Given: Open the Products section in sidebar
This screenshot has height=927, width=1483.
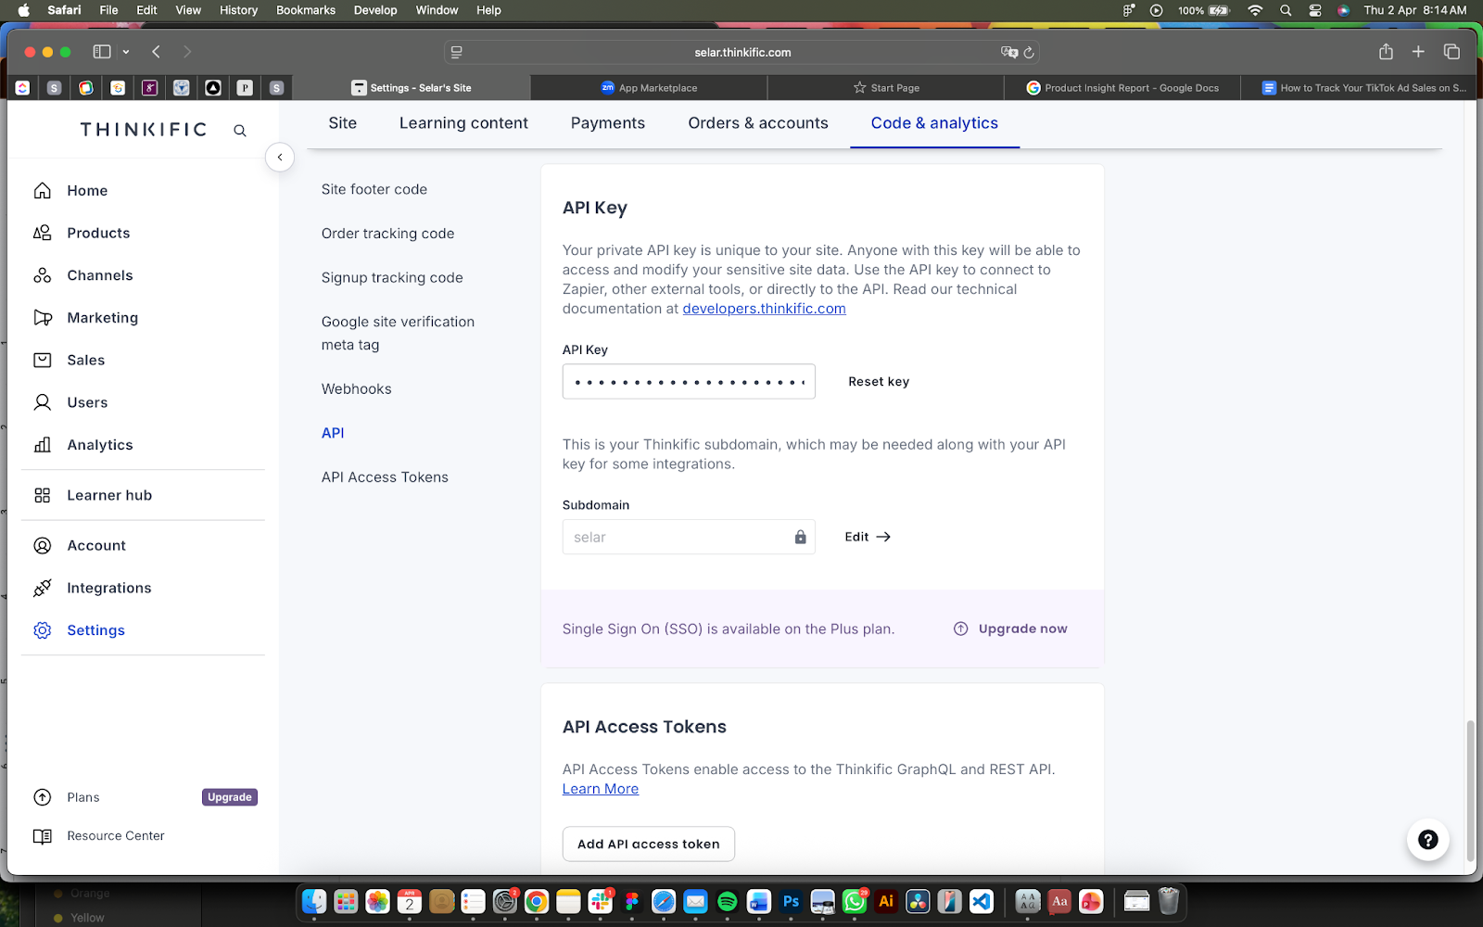Looking at the screenshot, I should point(98,233).
